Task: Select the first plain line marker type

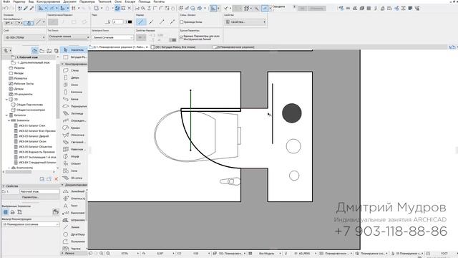Action: tap(141, 22)
